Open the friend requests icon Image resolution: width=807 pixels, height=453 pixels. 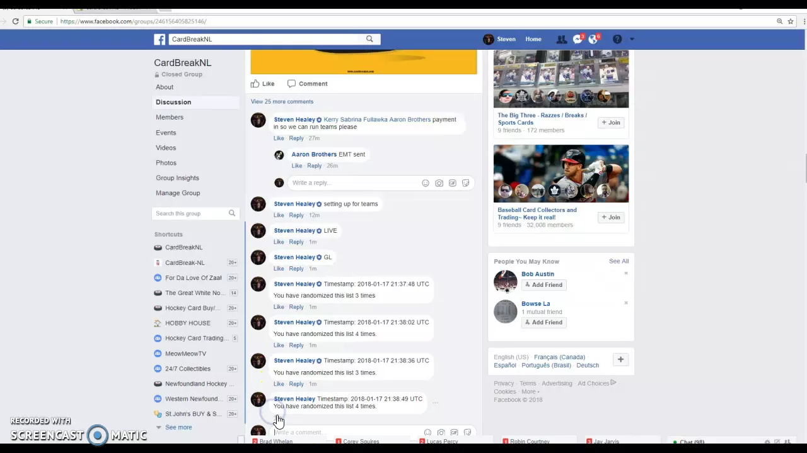tap(561, 39)
